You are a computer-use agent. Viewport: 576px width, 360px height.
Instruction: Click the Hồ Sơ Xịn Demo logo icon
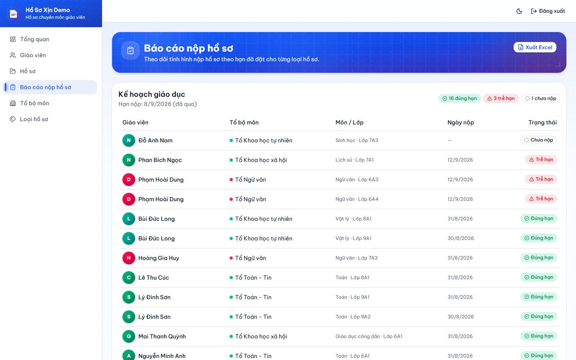(14, 14)
